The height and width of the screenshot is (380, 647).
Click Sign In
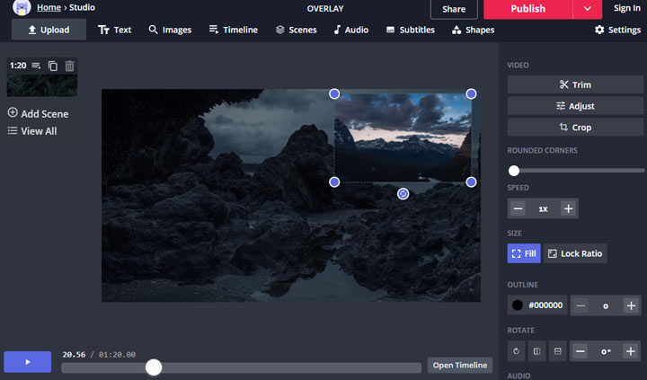click(627, 8)
